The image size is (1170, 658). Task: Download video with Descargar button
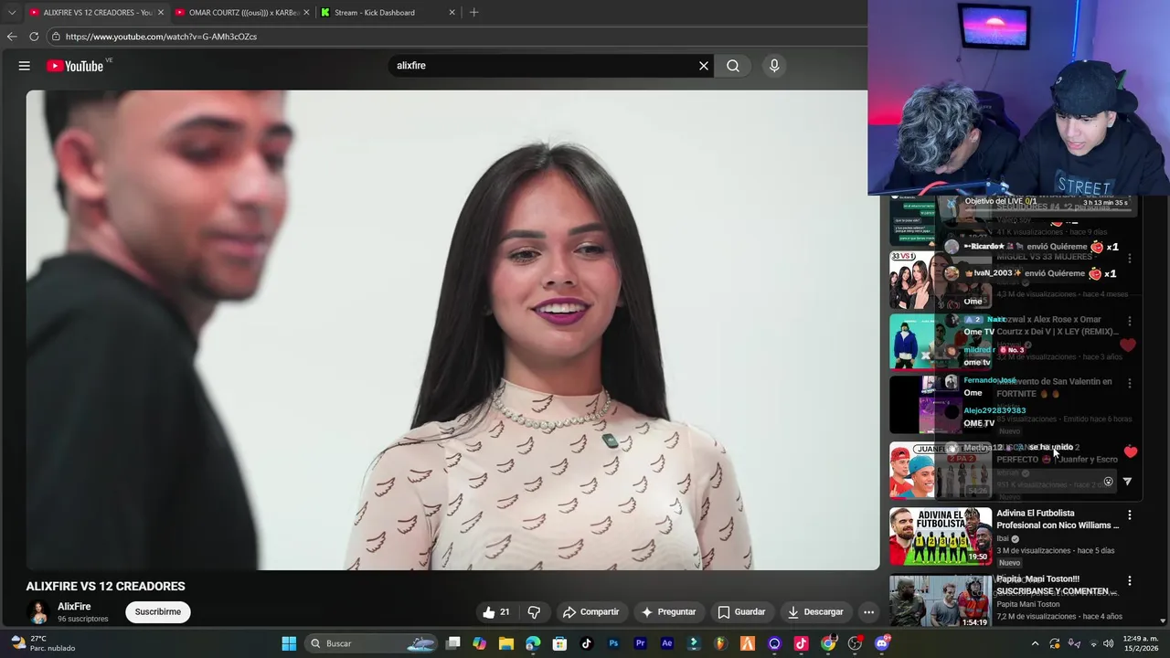(815, 612)
